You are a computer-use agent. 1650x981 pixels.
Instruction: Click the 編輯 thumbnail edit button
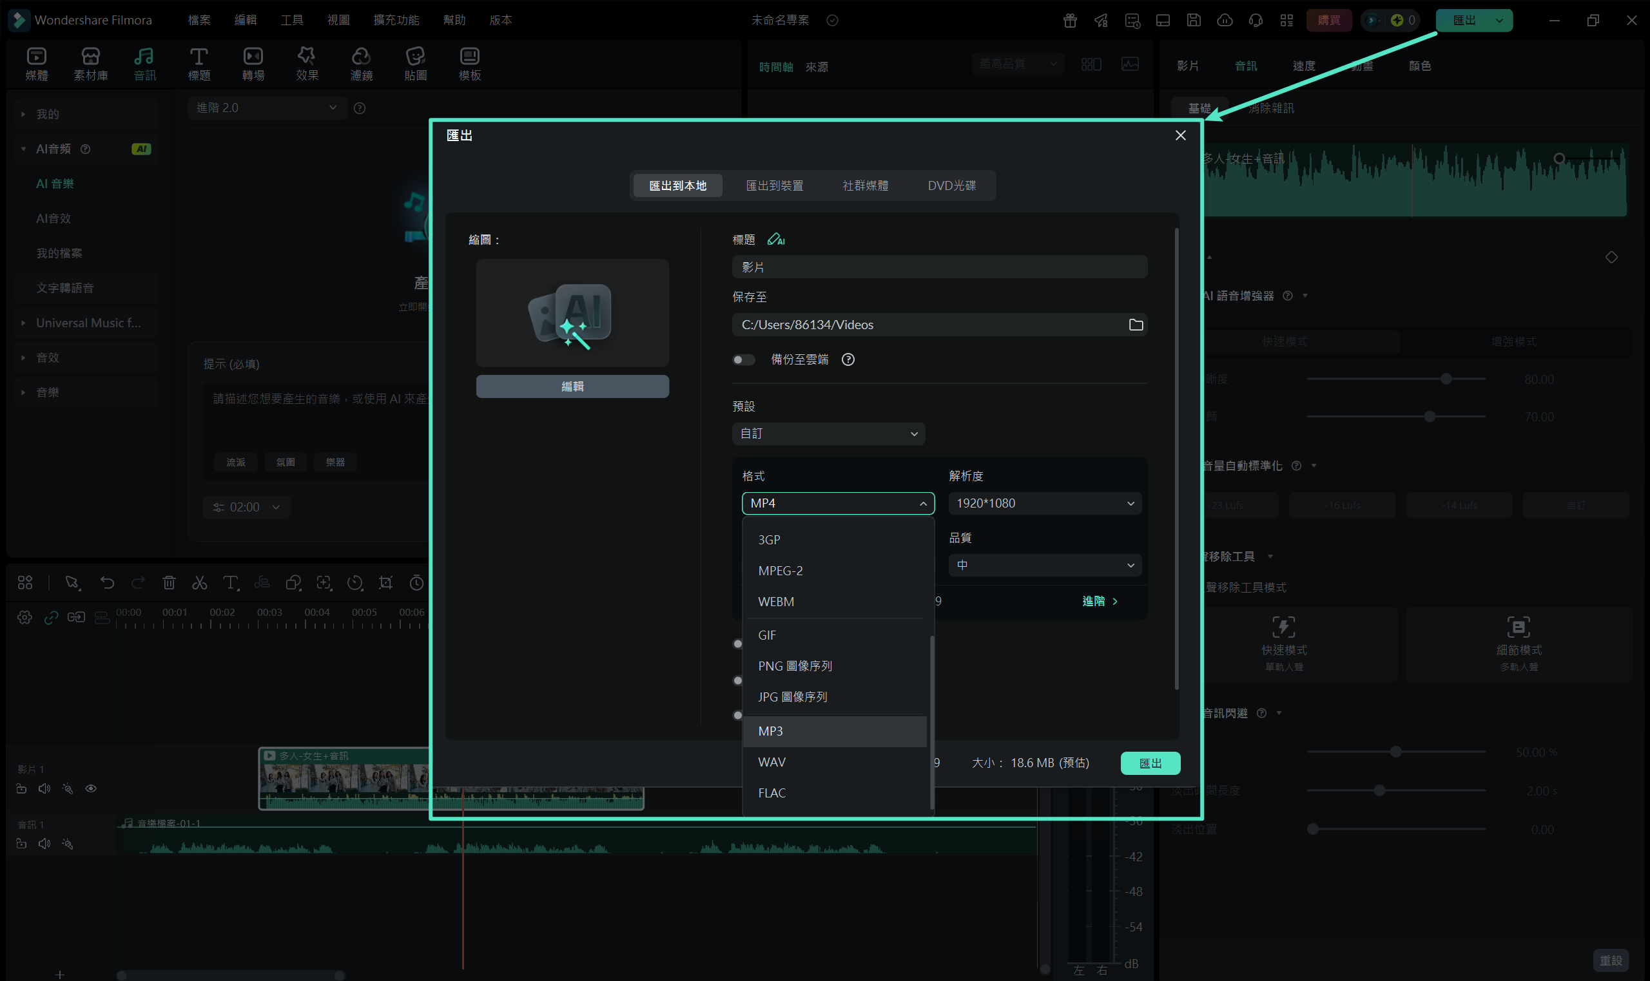click(x=572, y=386)
